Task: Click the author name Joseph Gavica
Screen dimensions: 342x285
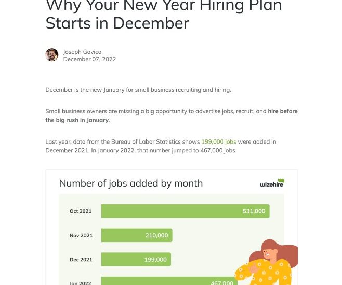Action: point(83,52)
